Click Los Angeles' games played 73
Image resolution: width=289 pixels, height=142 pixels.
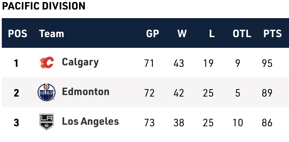click(x=149, y=123)
